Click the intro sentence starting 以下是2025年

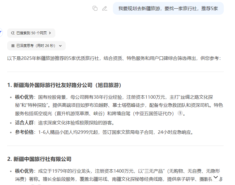pos(114,58)
